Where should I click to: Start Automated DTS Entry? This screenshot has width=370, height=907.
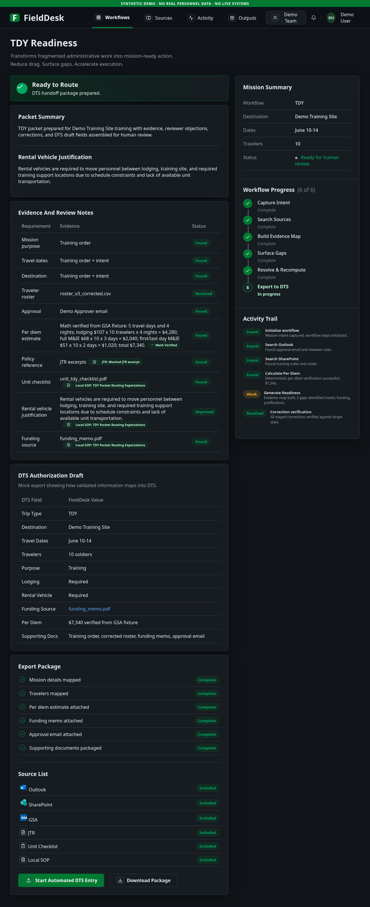(61, 880)
